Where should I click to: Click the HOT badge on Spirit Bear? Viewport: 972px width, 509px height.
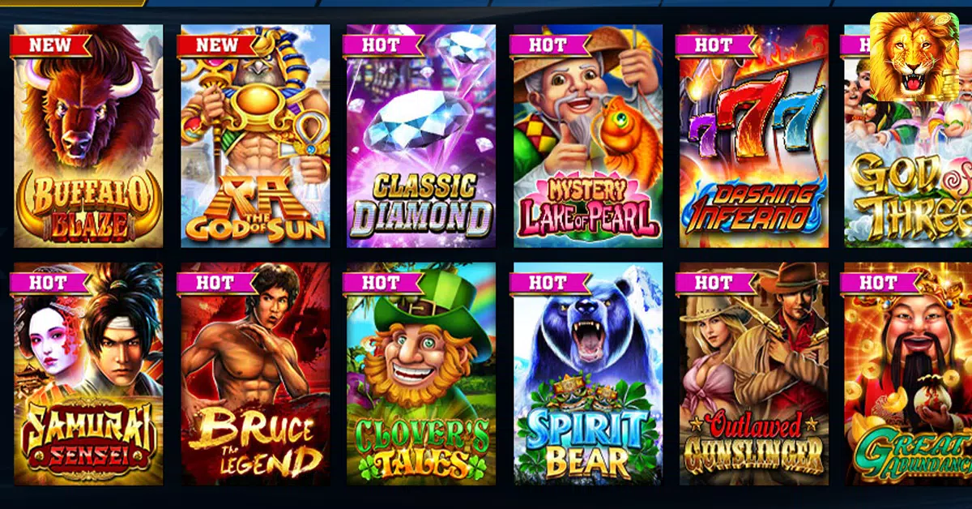click(x=548, y=283)
